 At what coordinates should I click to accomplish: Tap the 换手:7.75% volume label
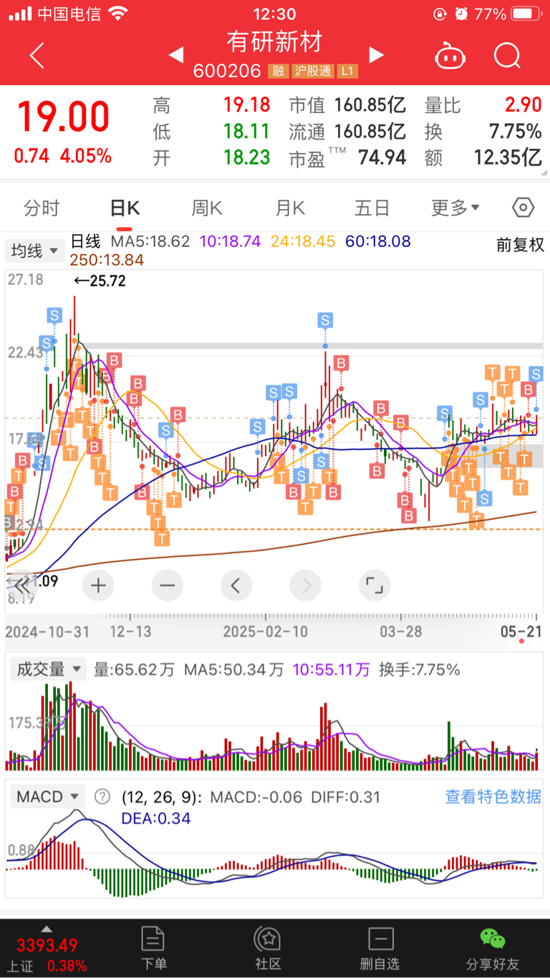(x=420, y=669)
